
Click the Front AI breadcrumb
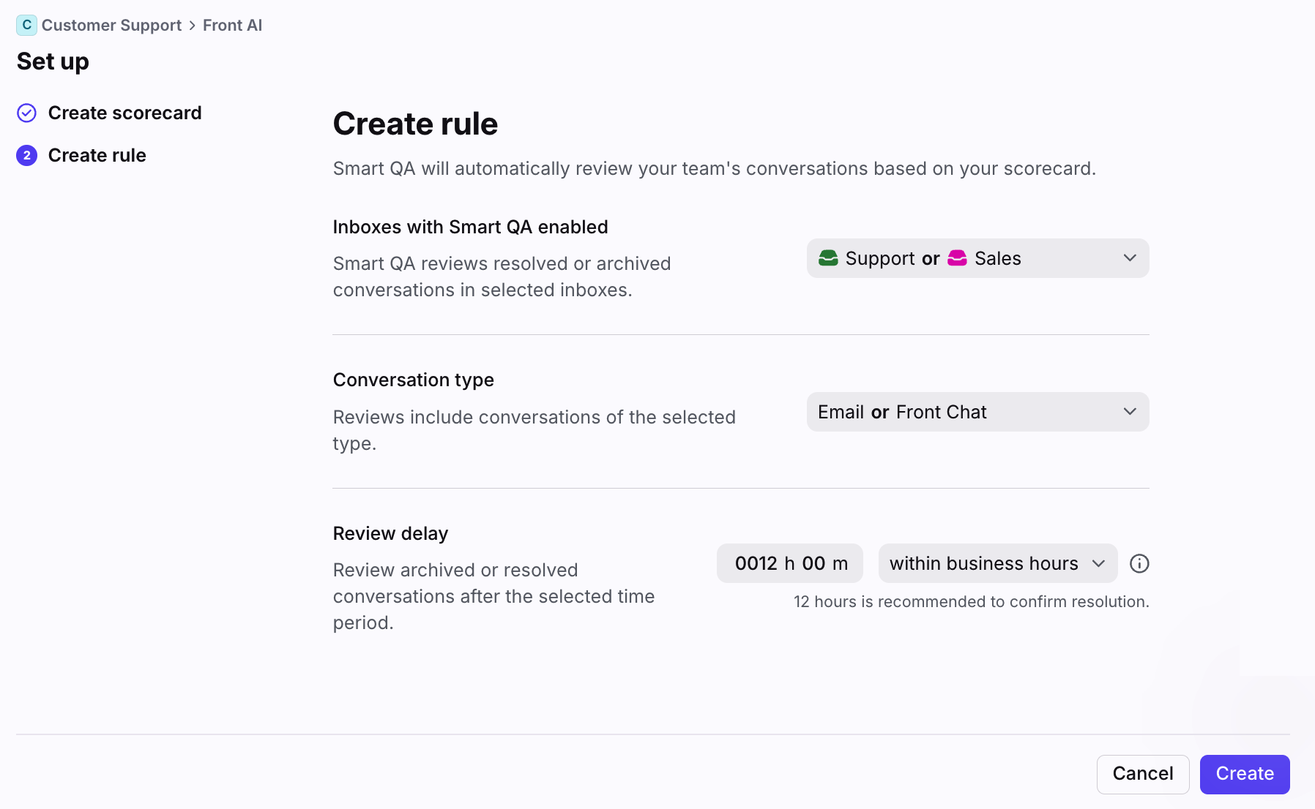(x=232, y=26)
